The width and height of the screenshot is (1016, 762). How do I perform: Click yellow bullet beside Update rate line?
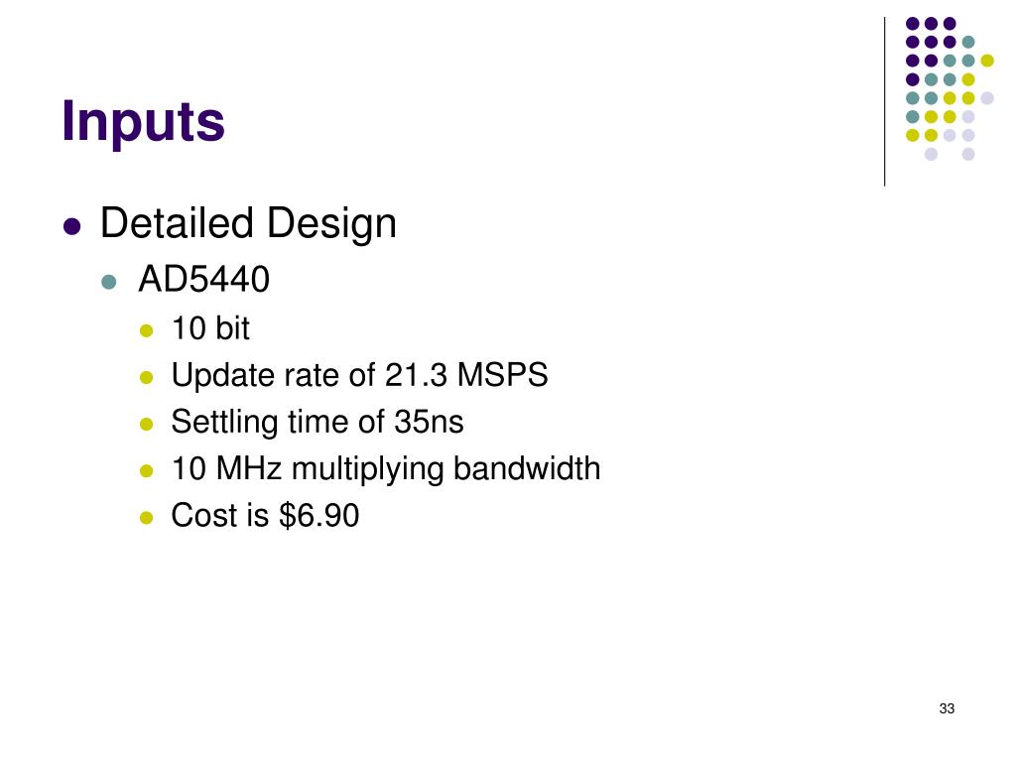point(147,378)
